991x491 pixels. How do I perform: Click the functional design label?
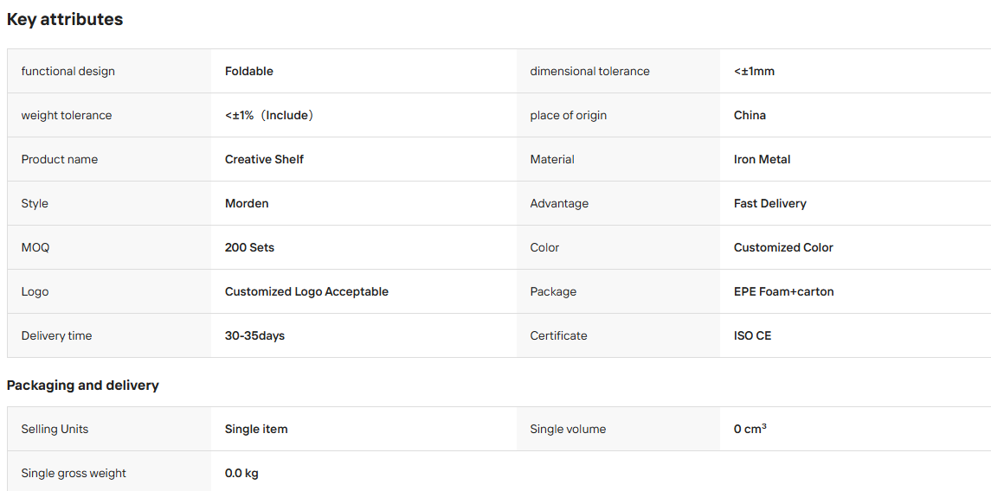point(68,71)
